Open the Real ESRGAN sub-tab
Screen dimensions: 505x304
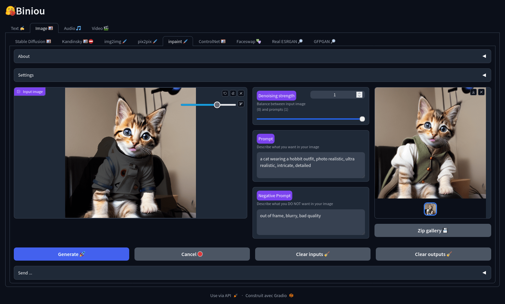click(x=287, y=41)
